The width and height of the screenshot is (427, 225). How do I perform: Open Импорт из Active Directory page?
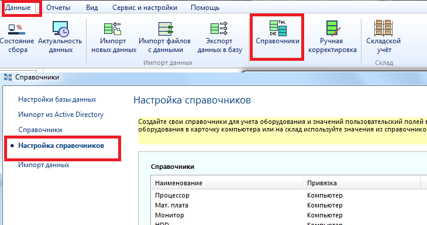click(x=61, y=115)
